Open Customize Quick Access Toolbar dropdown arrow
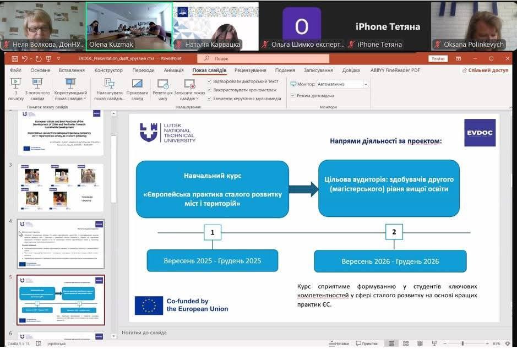The height and width of the screenshot is (349, 517). click(x=59, y=59)
